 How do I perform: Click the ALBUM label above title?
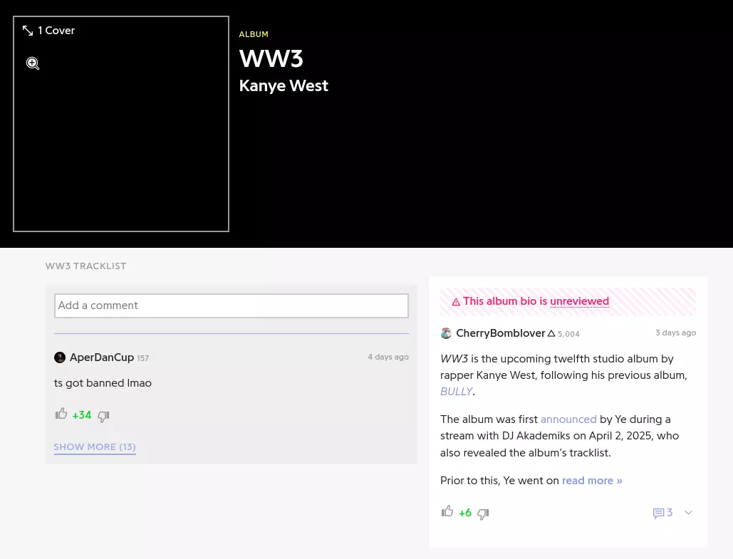point(254,35)
